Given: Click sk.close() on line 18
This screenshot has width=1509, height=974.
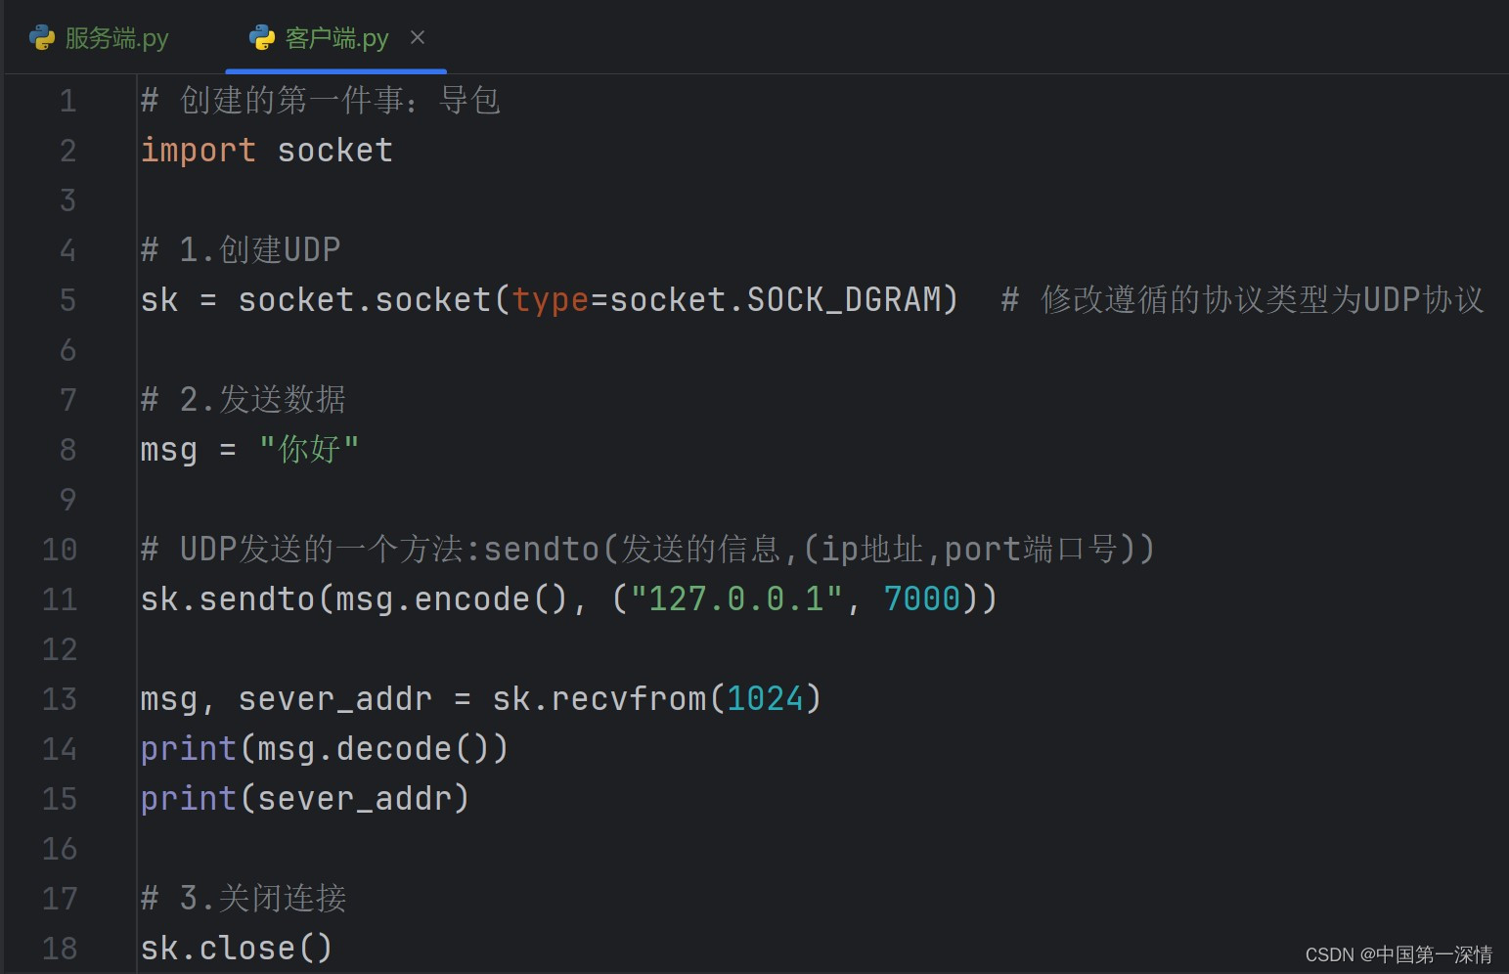Looking at the screenshot, I should (235, 947).
